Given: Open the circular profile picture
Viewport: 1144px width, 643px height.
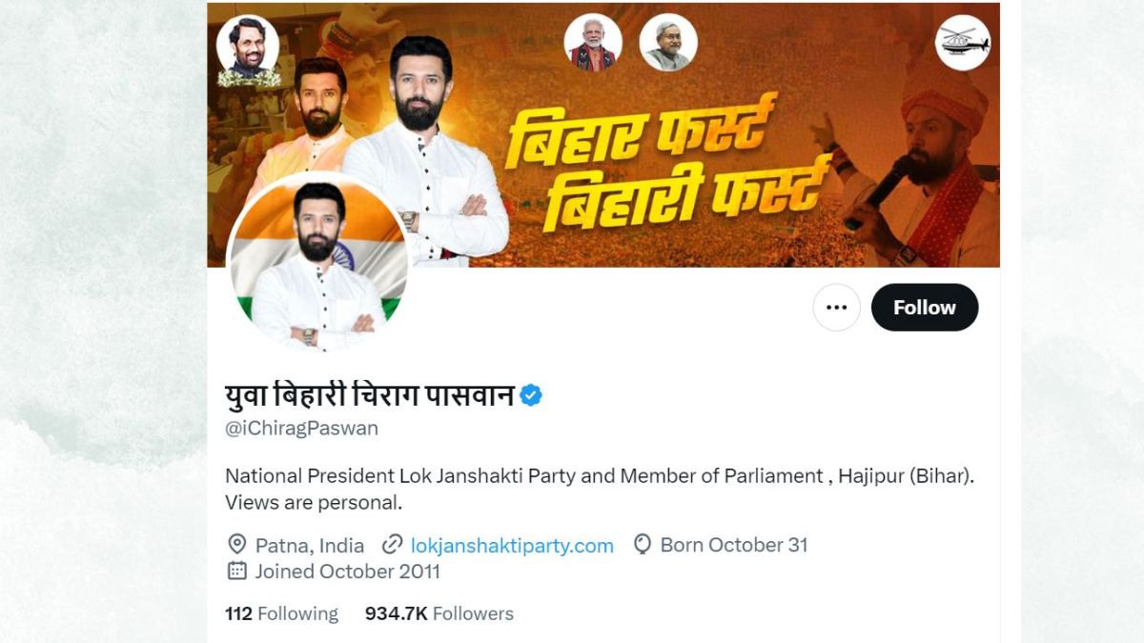Looking at the screenshot, I should [318, 263].
